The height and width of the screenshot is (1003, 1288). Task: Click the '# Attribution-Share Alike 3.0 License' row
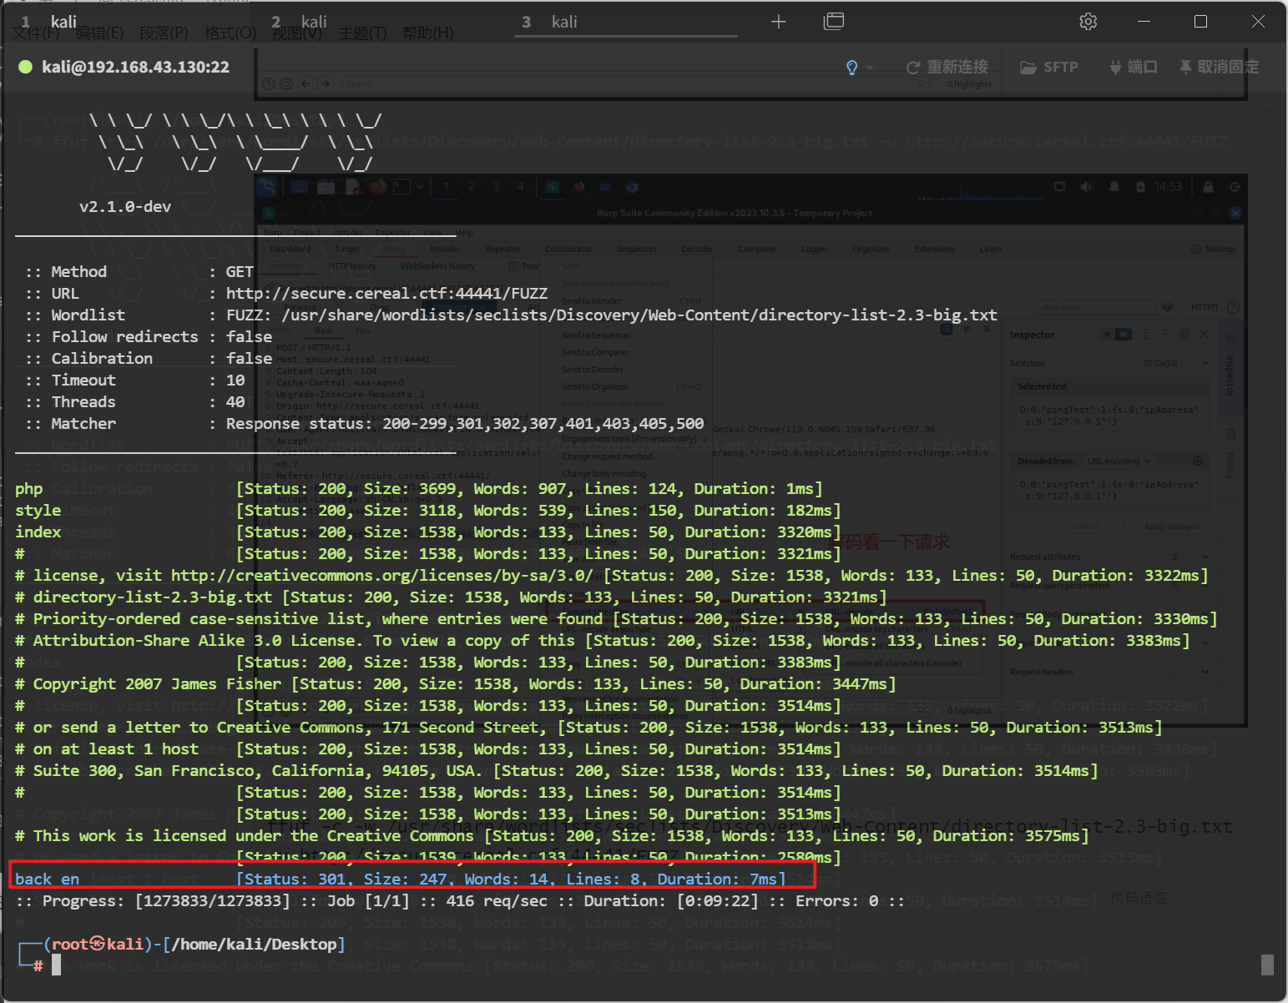tap(603, 640)
